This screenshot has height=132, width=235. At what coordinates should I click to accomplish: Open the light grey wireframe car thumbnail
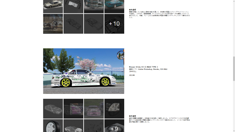(x=53, y=109)
